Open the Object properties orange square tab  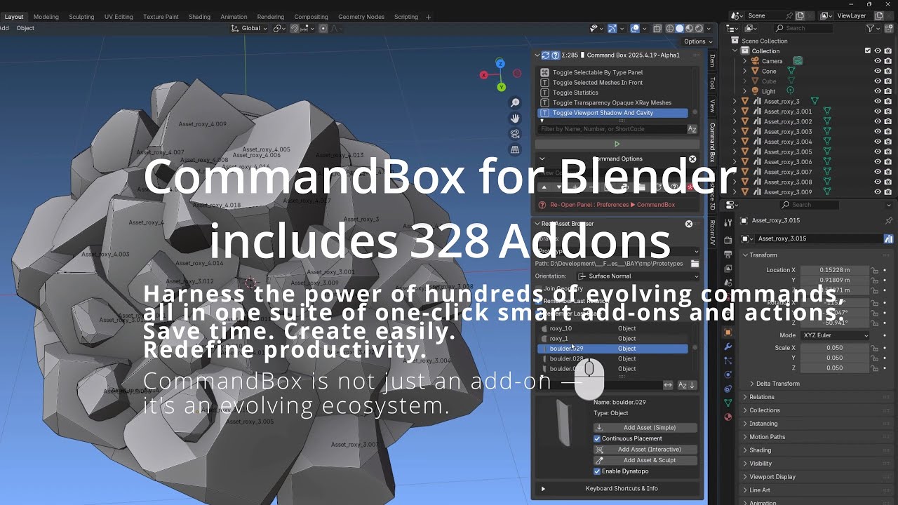(x=728, y=332)
